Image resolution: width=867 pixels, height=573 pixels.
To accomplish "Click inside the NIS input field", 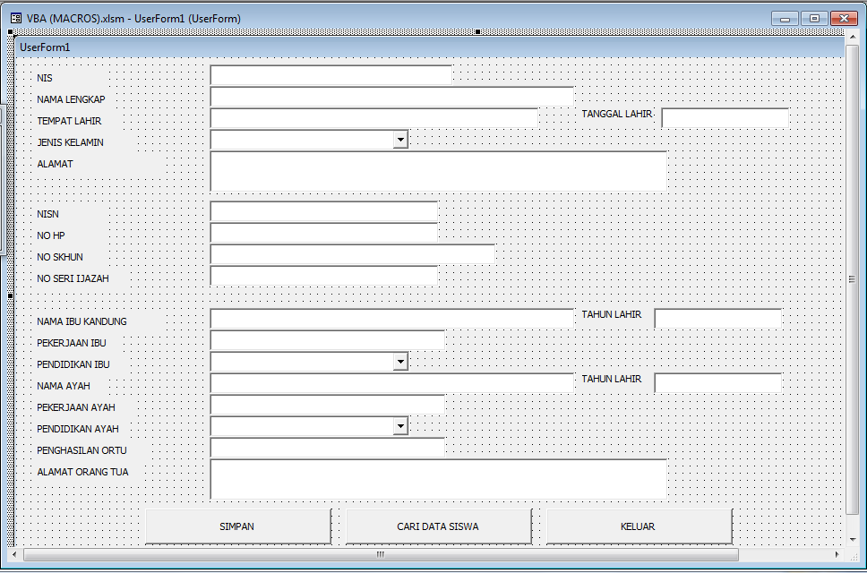I will [329, 74].
